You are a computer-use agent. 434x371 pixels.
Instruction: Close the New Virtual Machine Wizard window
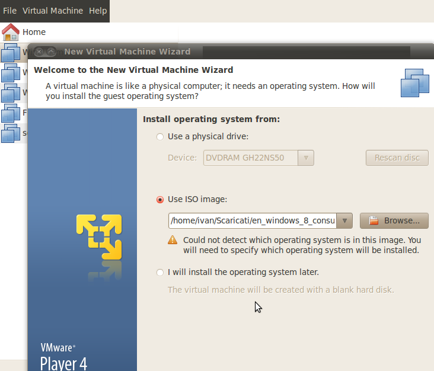point(39,52)
